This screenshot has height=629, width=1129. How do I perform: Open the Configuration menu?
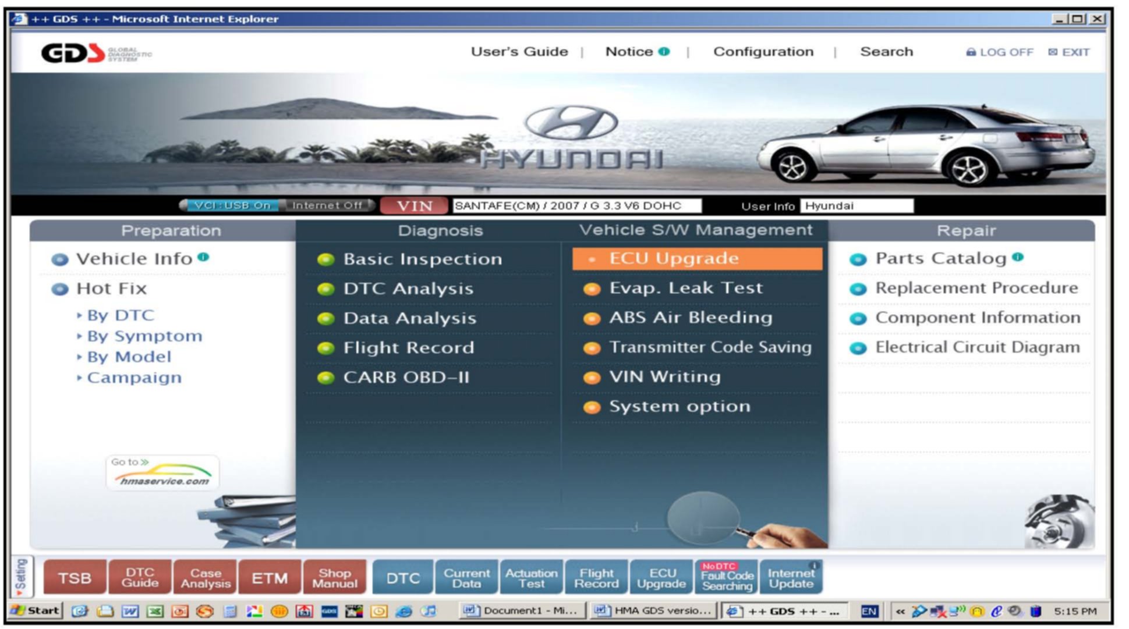763,52
